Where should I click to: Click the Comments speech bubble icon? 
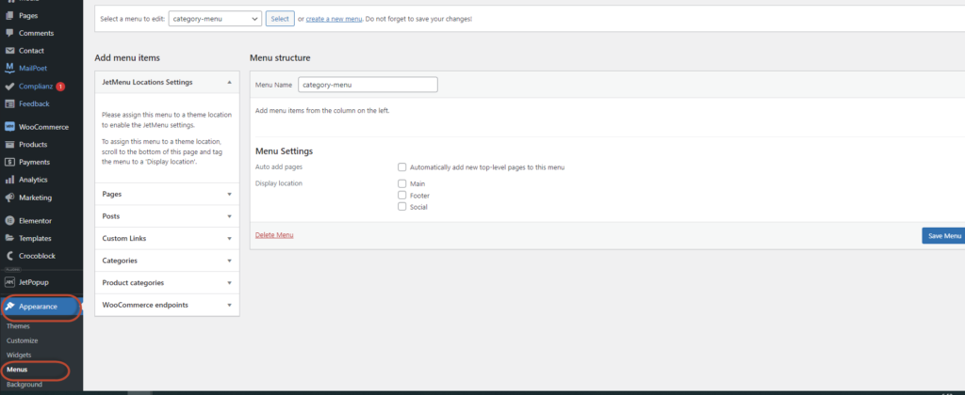[x=10, y=33]
